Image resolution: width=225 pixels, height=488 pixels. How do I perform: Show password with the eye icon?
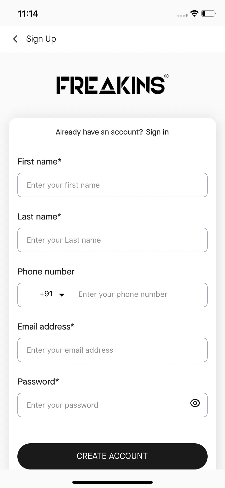point(195,403)
